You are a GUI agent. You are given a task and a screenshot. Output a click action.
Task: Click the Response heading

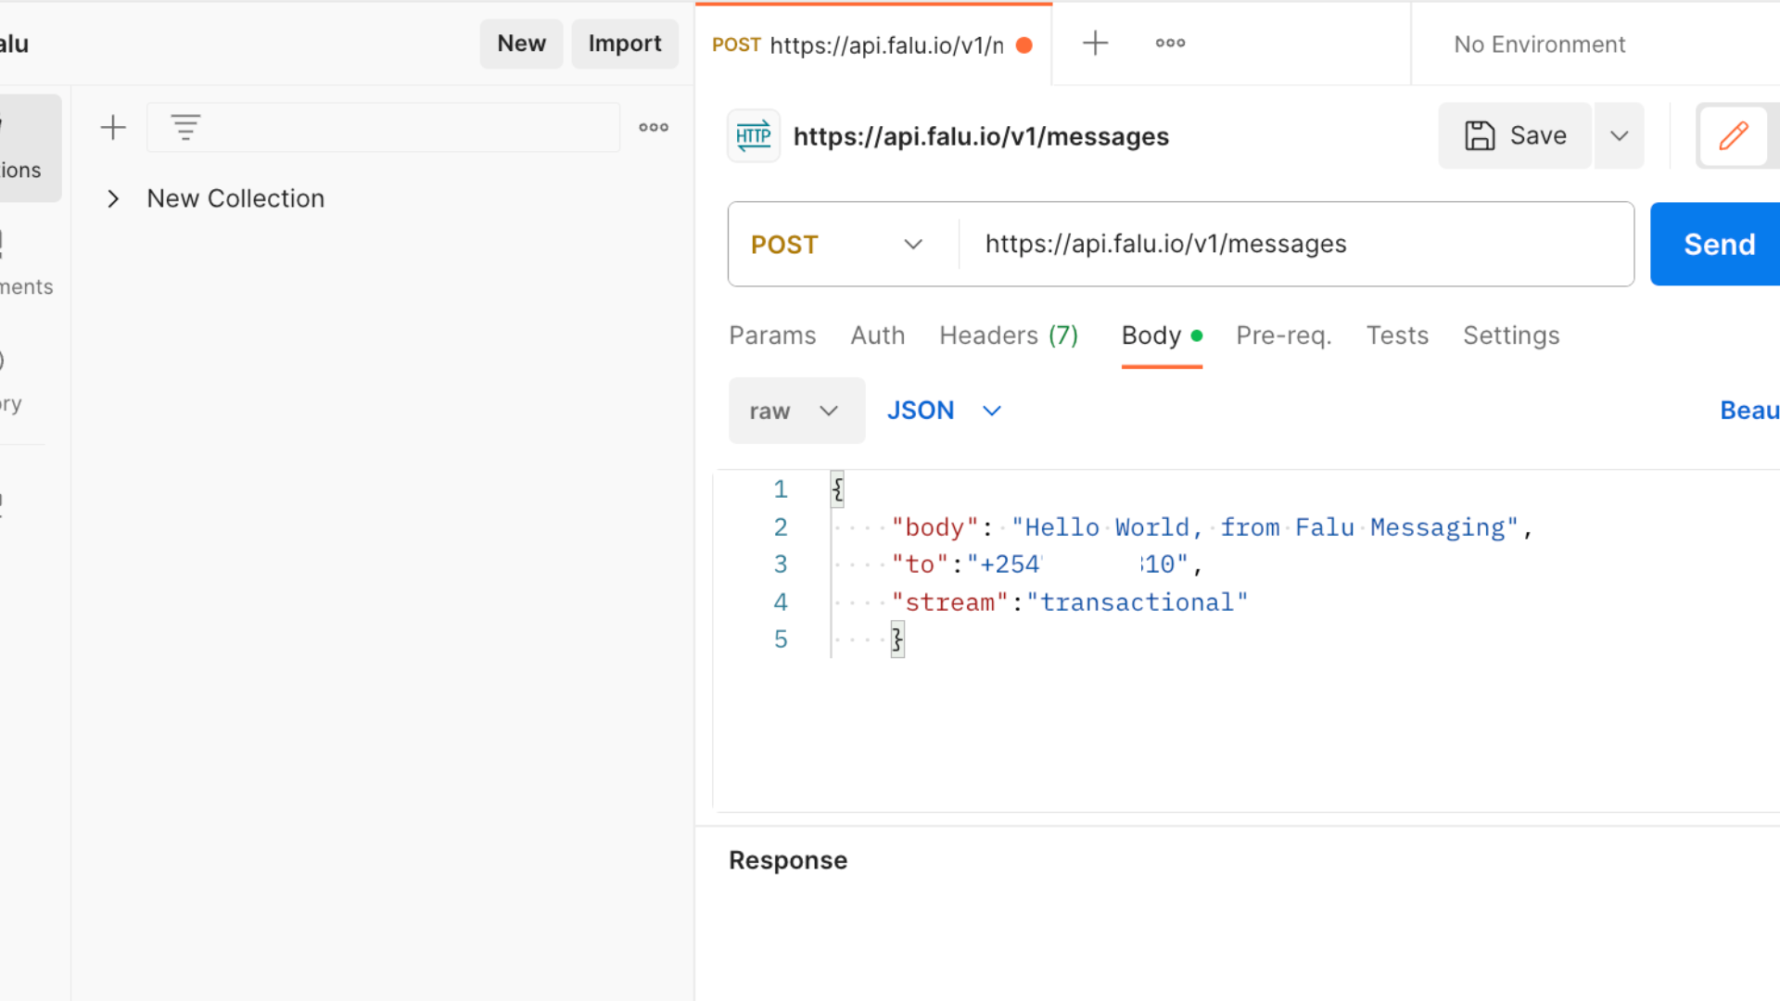coord(788,860)
